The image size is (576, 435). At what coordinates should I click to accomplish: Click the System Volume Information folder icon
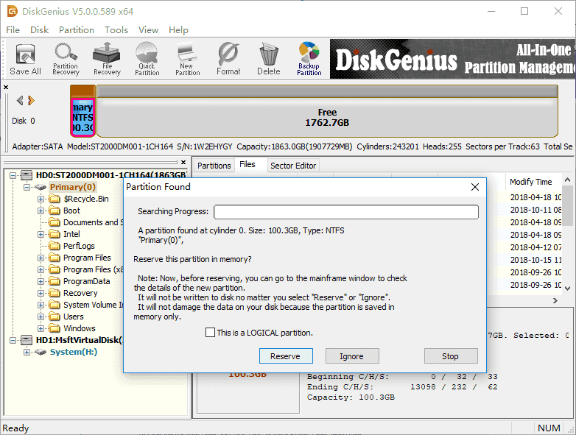pyautogui.click(x=55, y=305)
